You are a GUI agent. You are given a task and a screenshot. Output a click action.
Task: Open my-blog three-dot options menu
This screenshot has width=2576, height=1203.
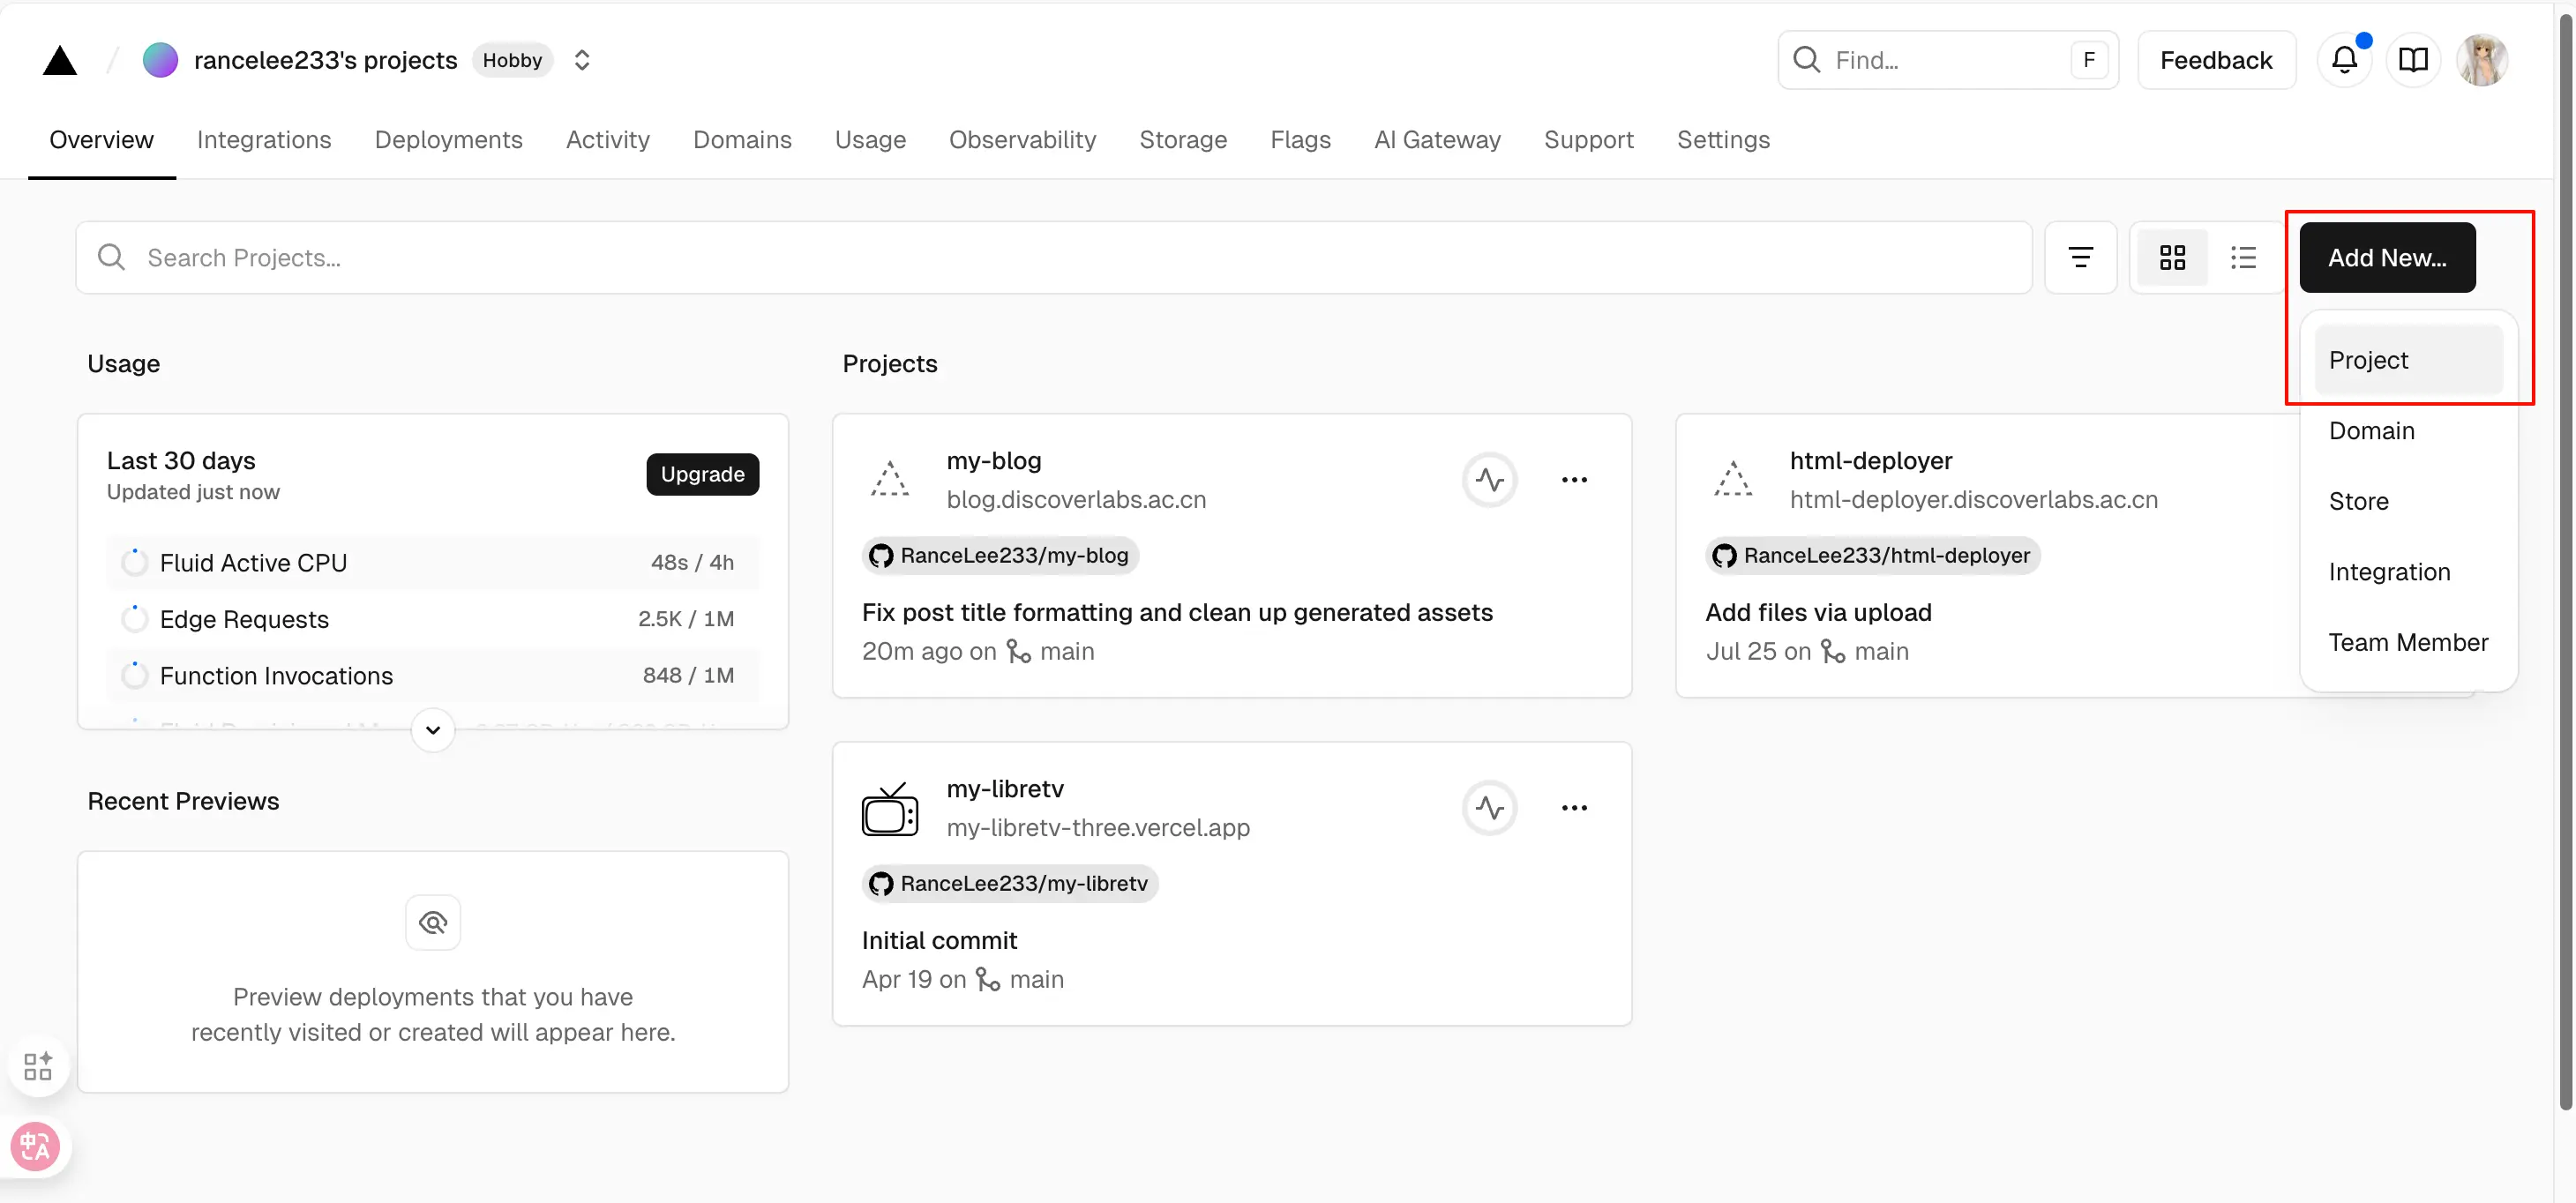click(1574, 480)
